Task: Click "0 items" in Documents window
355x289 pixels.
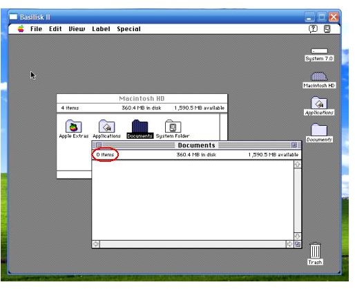Action: [x=105, y=155]
